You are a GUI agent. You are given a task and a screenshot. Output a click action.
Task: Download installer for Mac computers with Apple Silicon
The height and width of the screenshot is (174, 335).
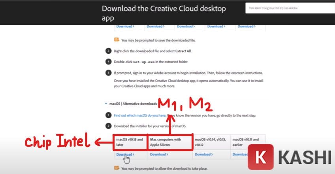click(x=159, y=154)
